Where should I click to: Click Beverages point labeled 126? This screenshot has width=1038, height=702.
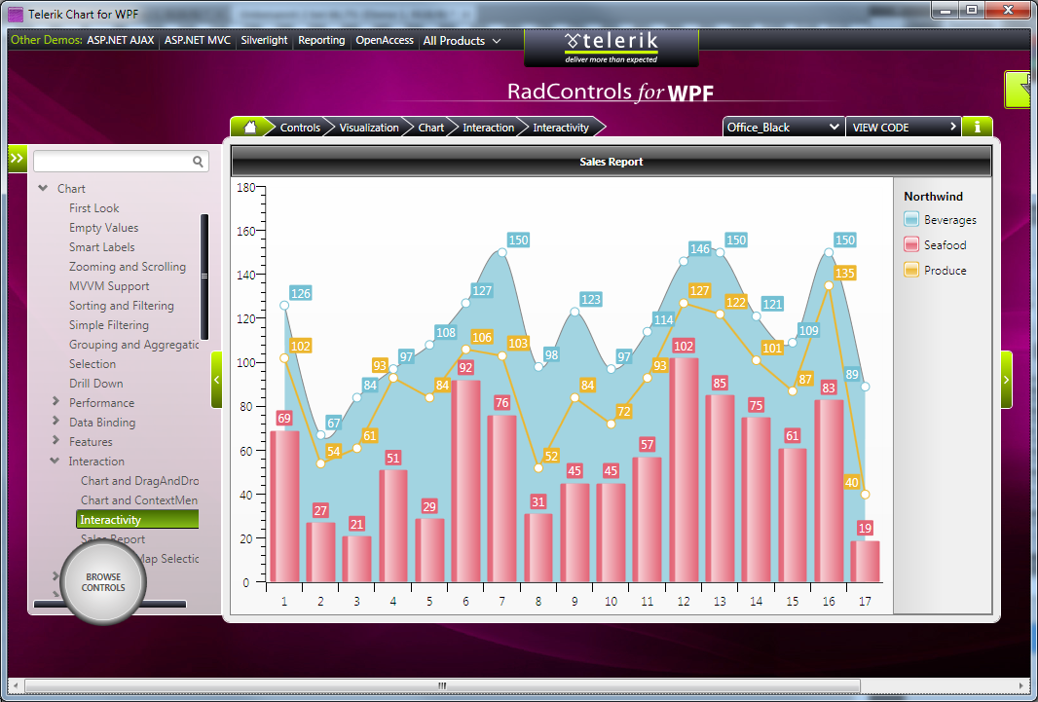coord(284,305)
